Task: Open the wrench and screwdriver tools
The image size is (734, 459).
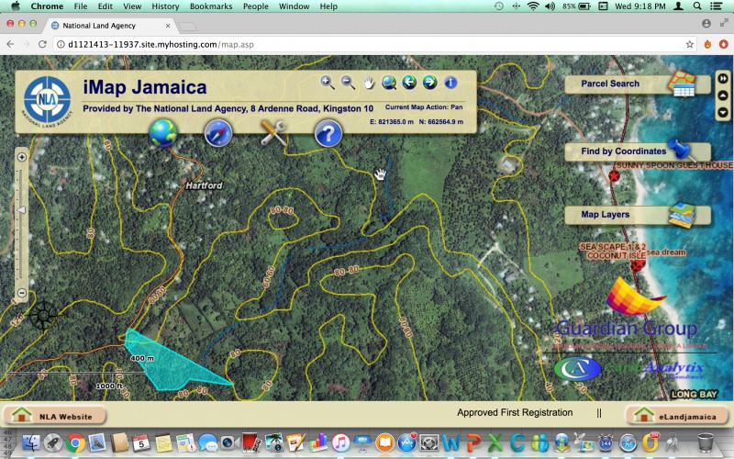Action: pos(273,133)
